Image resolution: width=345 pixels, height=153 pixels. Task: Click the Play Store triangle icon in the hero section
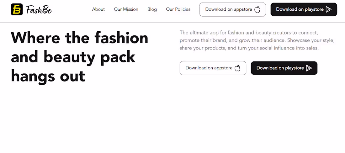[x=309, y=68]
